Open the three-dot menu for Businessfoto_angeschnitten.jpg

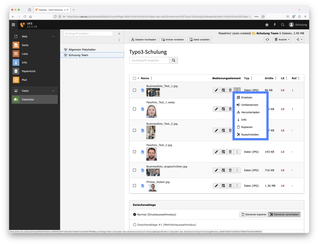[x=237, y=170]
